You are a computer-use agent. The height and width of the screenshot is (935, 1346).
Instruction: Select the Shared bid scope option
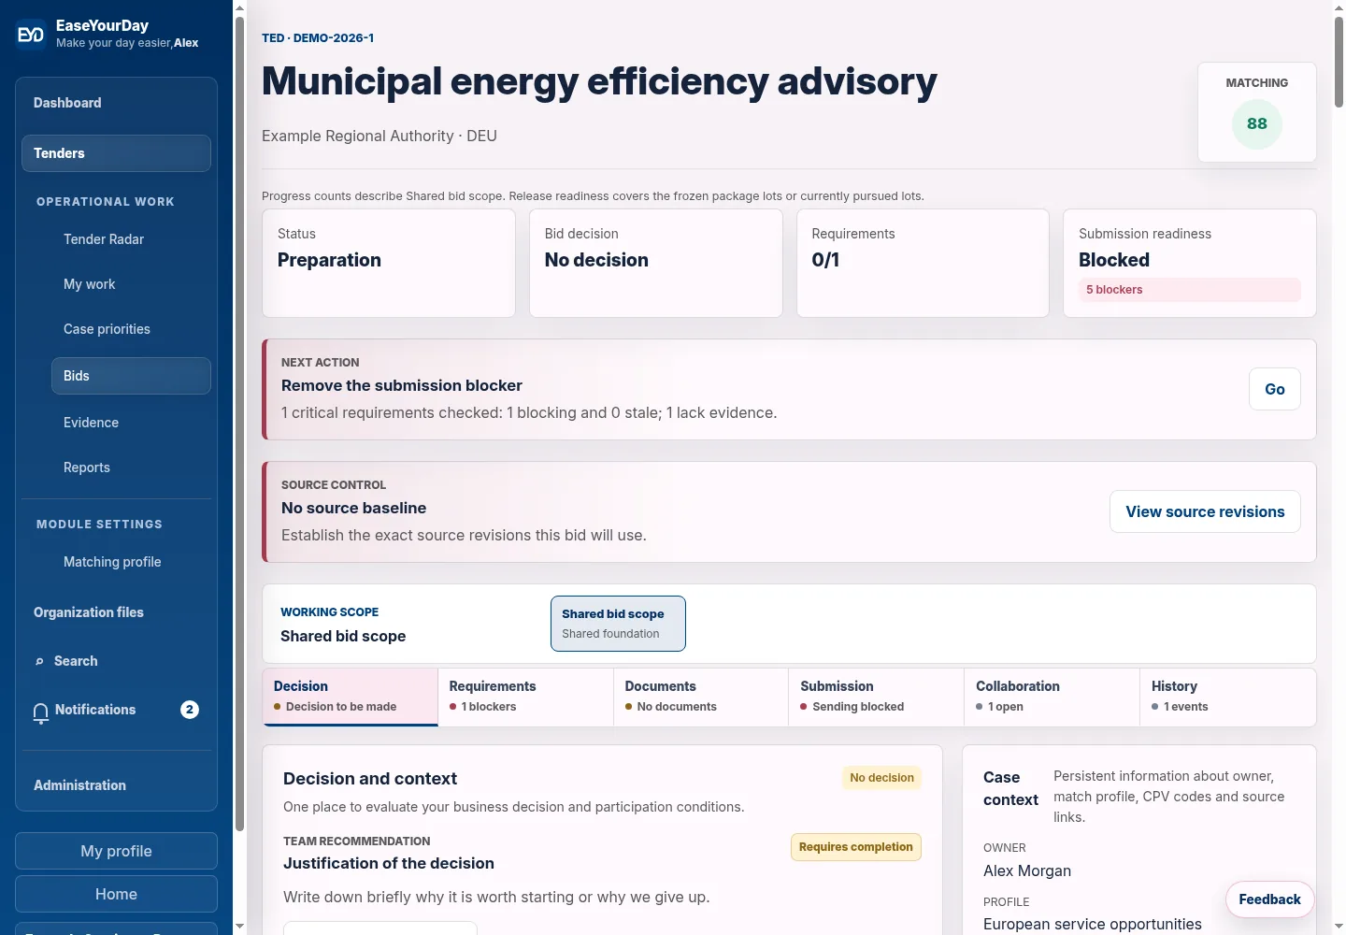click(x=618, y=624)
